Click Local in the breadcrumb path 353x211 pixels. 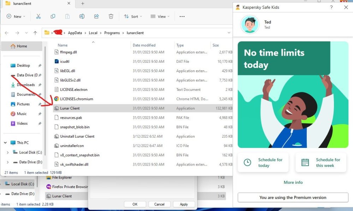(x=93, y=33)
